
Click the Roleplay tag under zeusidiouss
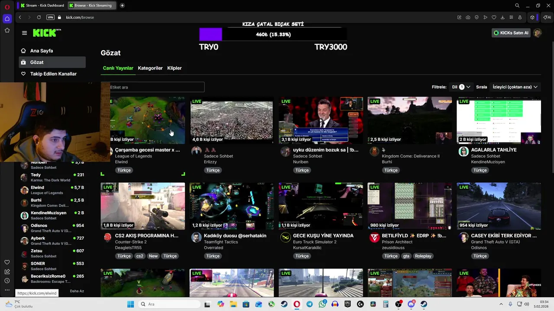(423, 256)
